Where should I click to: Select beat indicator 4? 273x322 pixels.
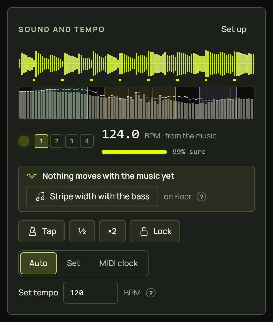(x=87, y=141)
